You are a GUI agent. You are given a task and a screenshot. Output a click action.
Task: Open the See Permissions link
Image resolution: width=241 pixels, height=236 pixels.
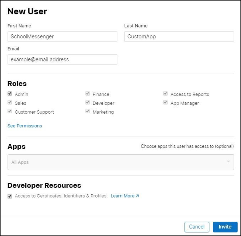click(x=25, y=126)
